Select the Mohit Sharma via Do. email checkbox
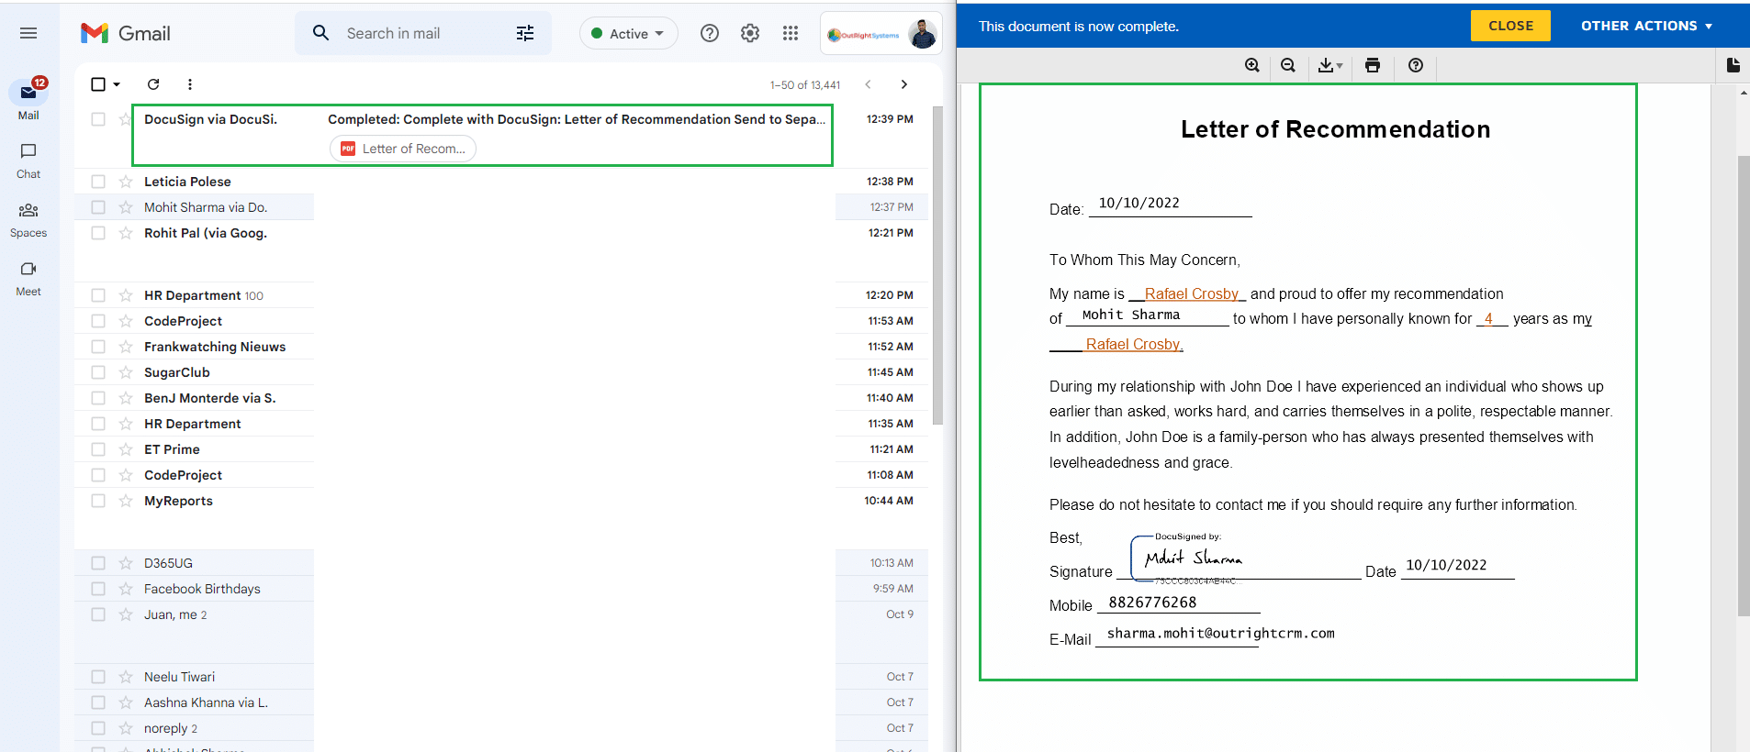1750x752 pixels. (x=98, y=207)
